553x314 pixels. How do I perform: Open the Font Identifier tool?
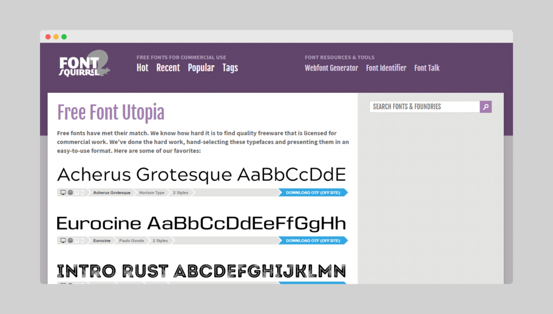click(386, 68)
